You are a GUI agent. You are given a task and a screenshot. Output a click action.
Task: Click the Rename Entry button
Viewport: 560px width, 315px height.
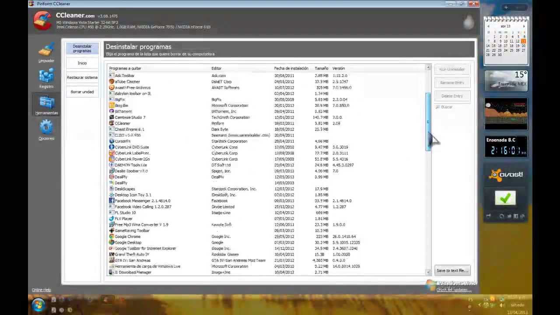click(452, 83)
